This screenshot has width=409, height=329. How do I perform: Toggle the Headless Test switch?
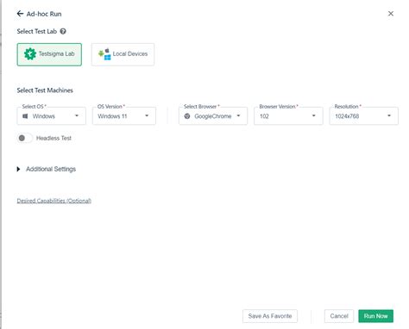pos(25,138)
